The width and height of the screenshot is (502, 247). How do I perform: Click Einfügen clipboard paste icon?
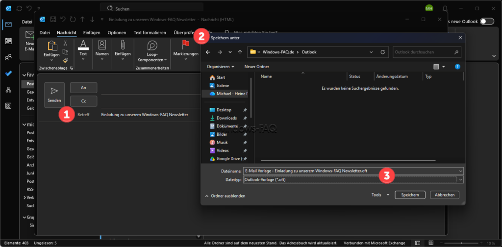point(52,46)
